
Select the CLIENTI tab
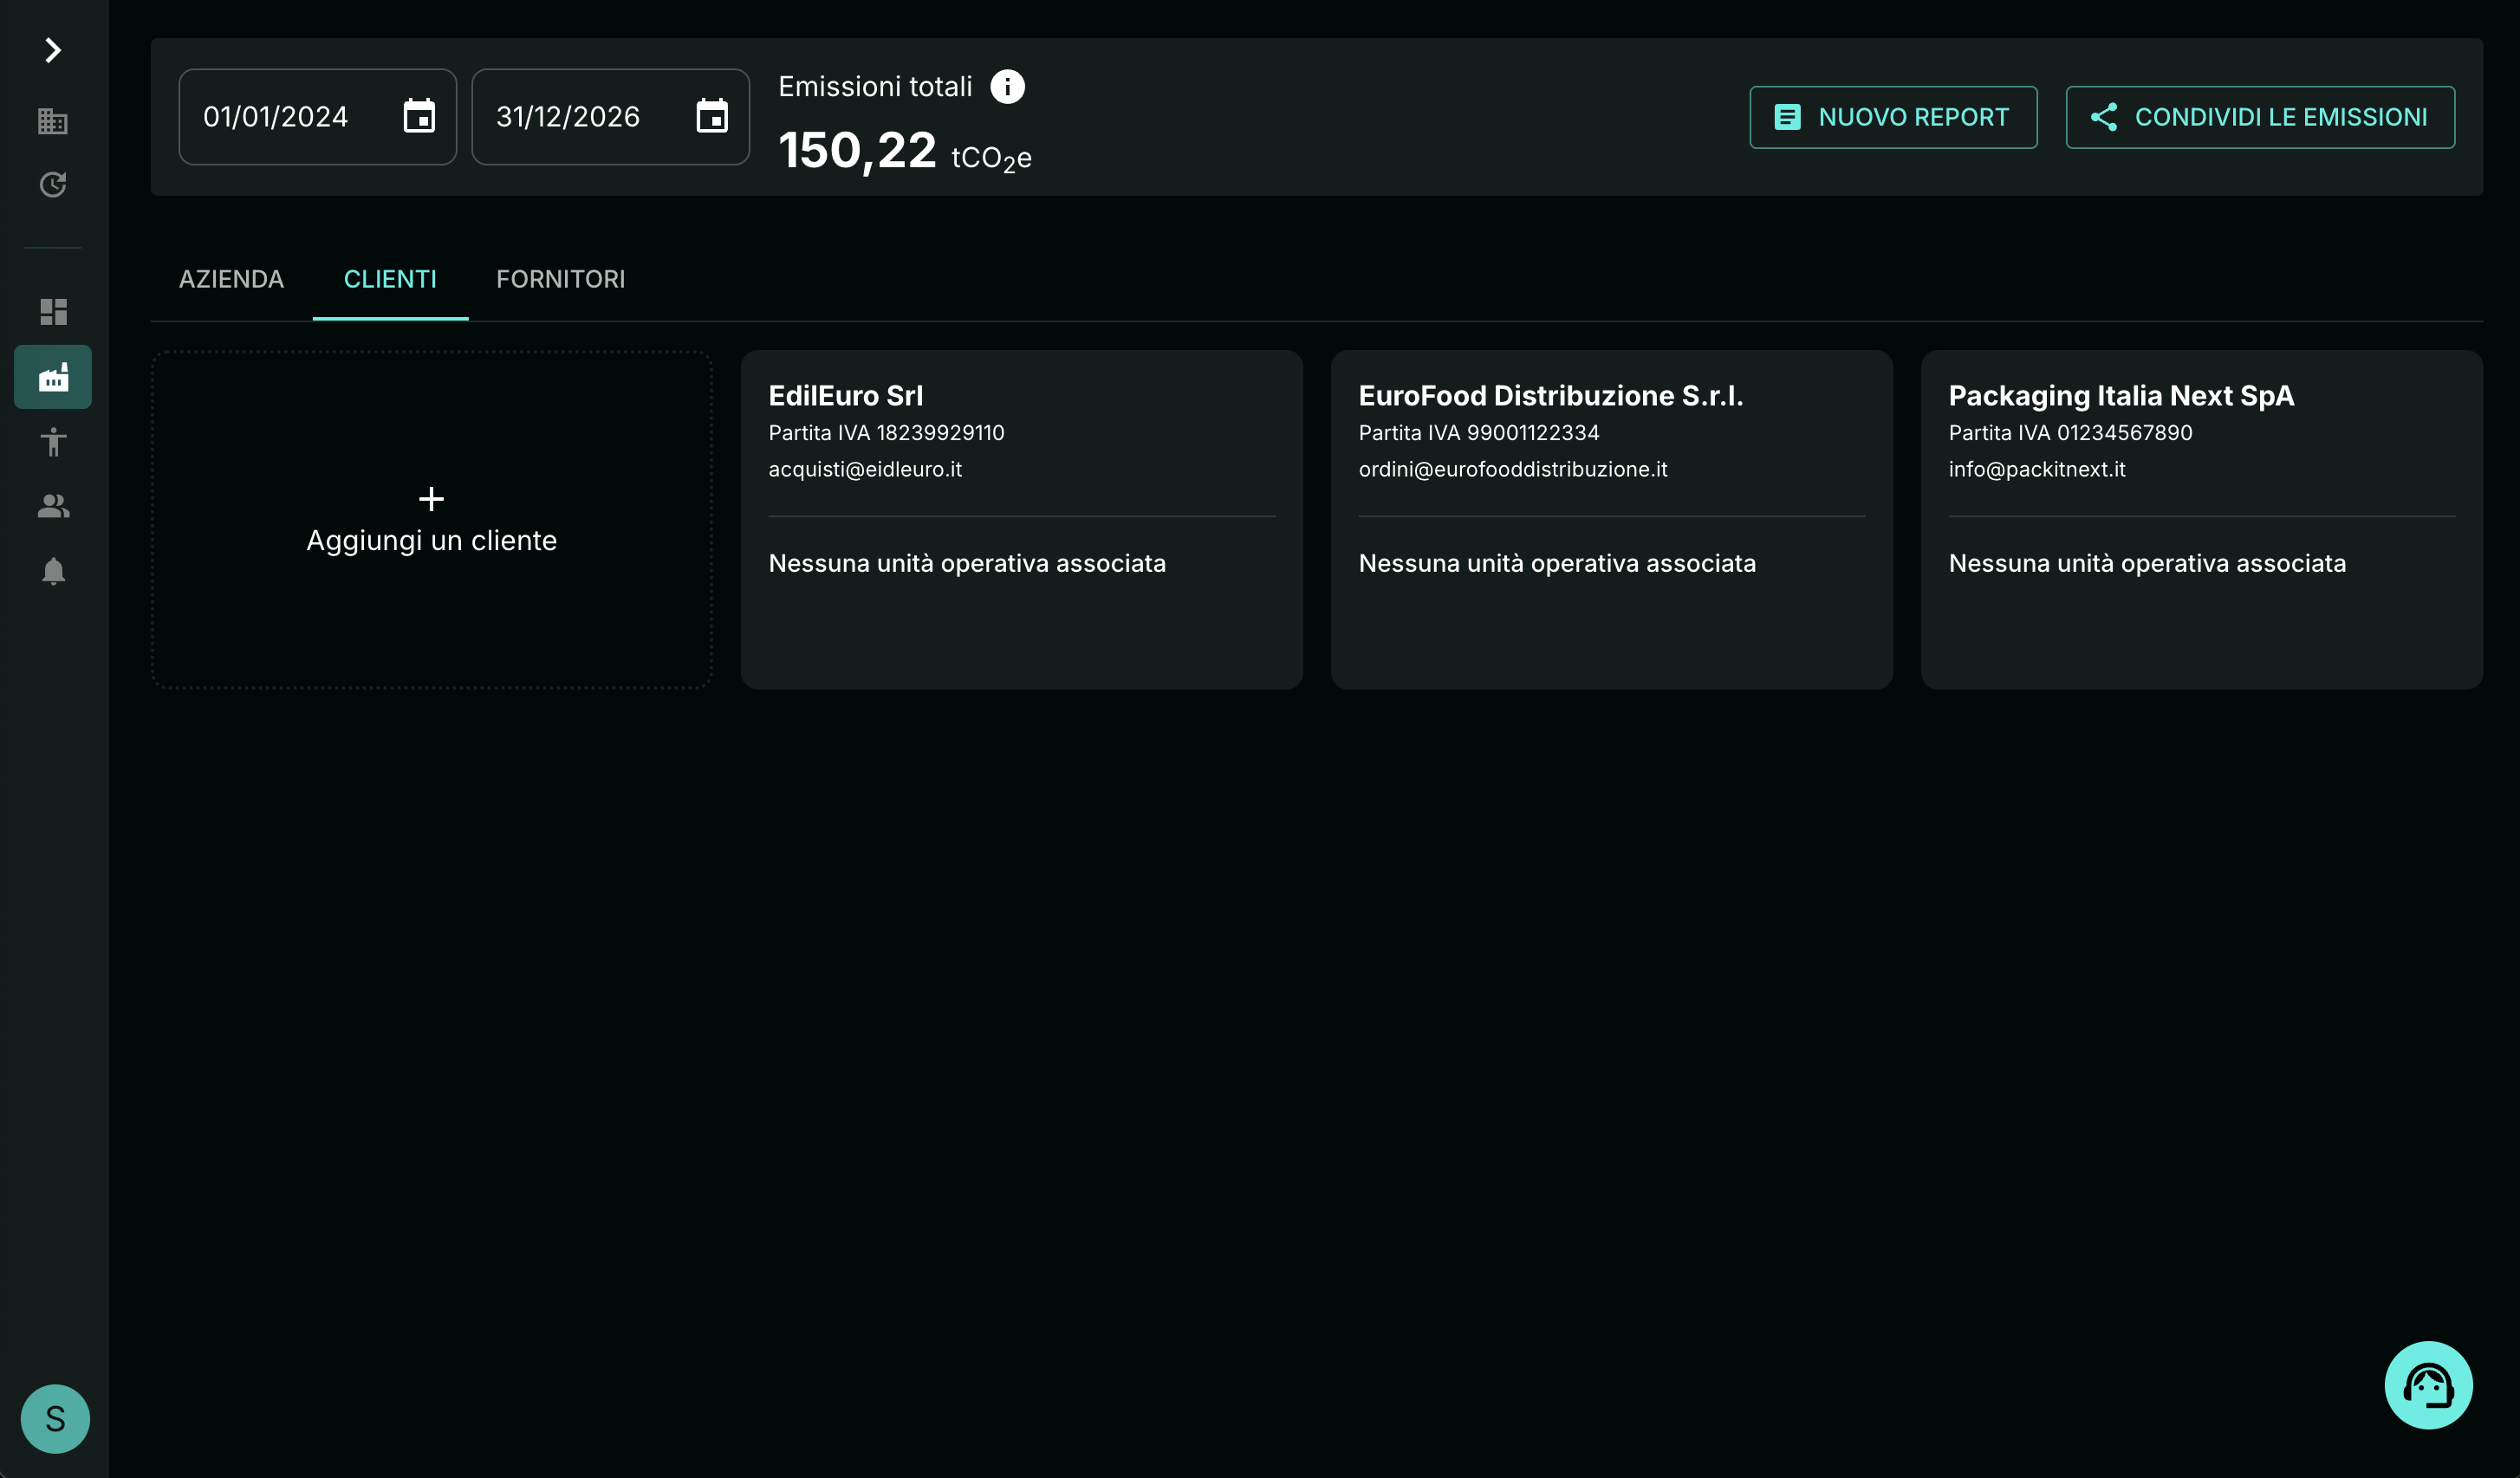point(390,279)
